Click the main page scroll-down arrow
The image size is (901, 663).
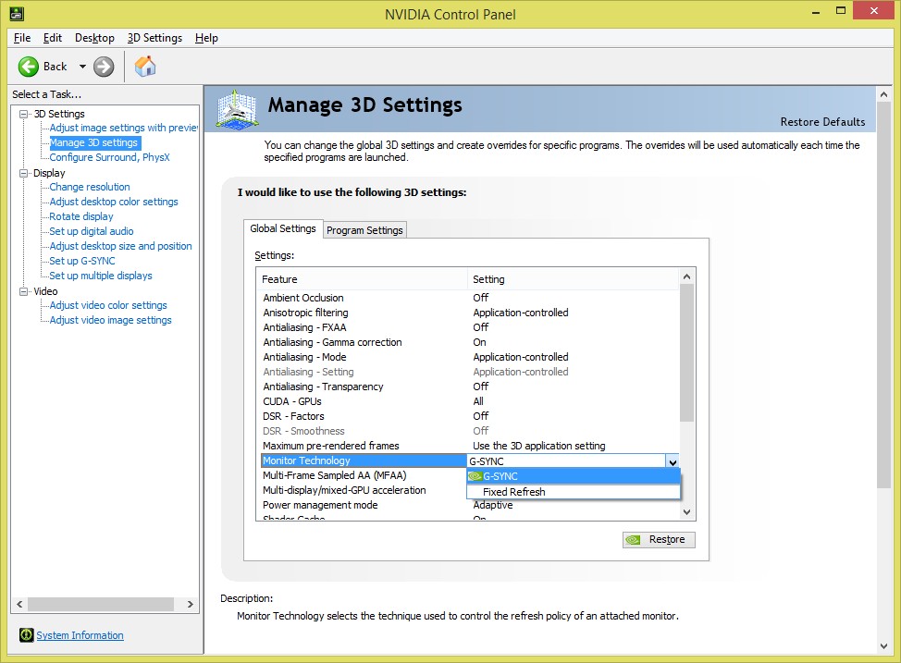tap(883, 646)
